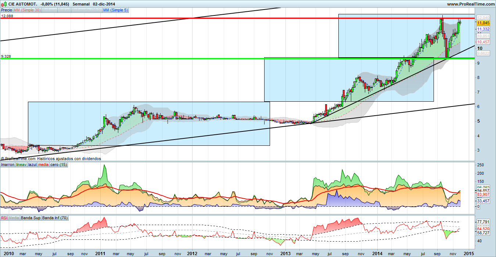
Task: Select the MM (Simple 30) indicator label
Action: pyautogui.click(x=28, y=10)
